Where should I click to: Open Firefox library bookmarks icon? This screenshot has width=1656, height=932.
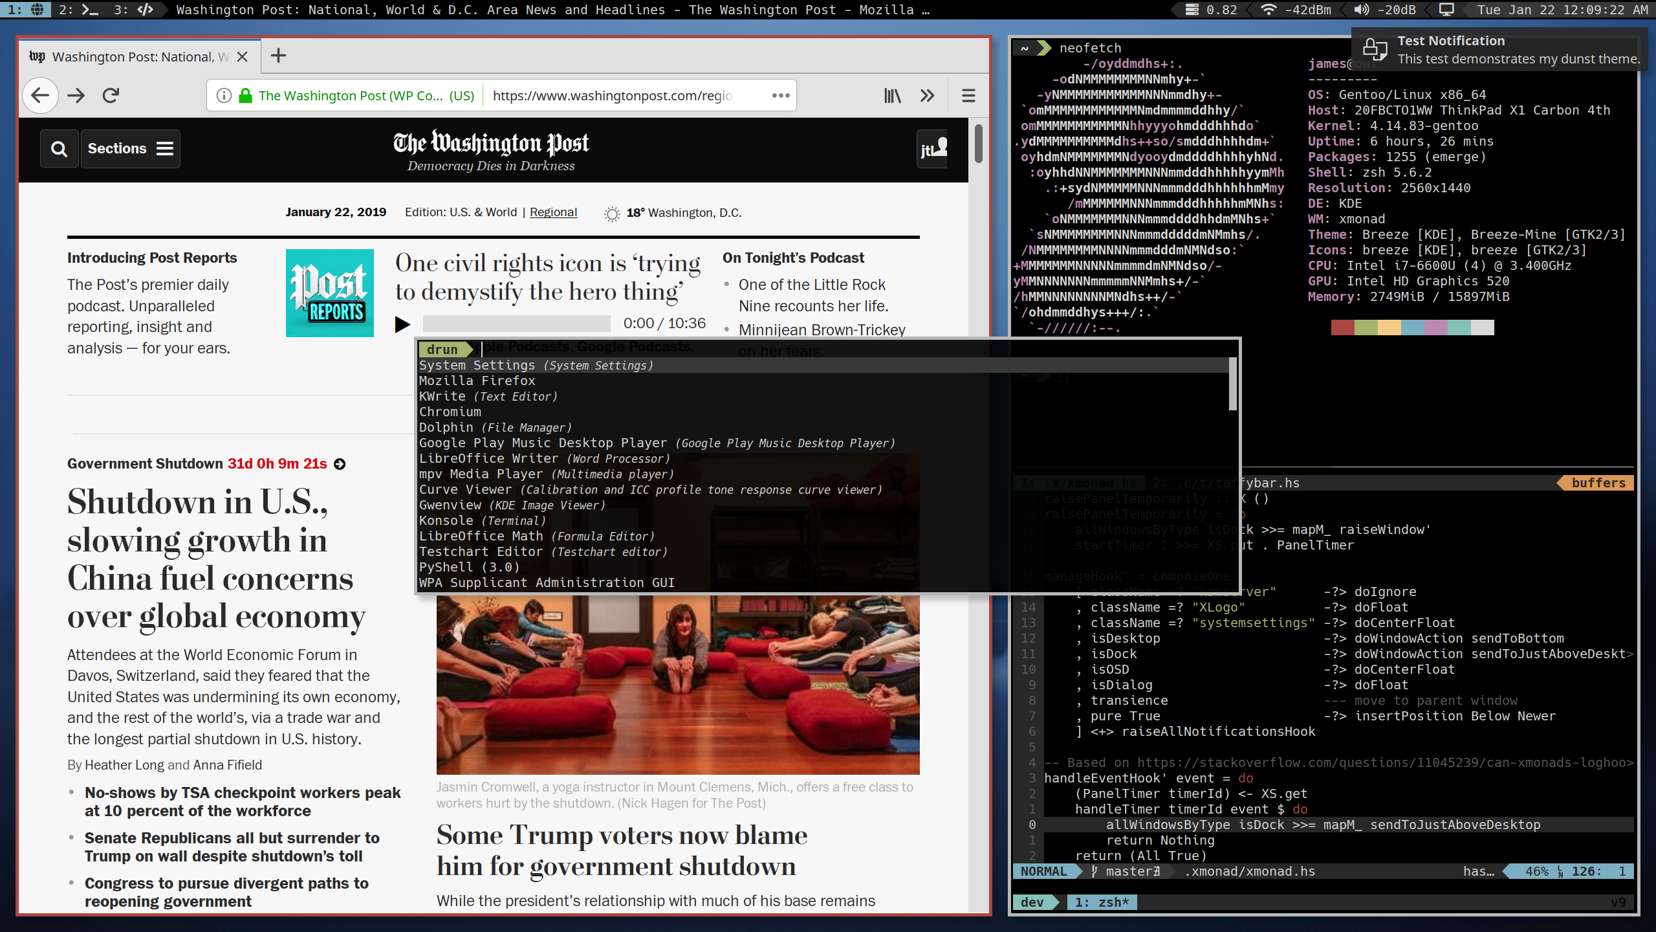[x=893, y=96]
